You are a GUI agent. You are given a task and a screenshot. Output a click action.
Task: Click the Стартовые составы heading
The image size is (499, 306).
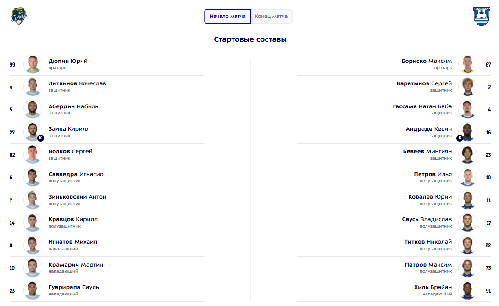point(250,39)
